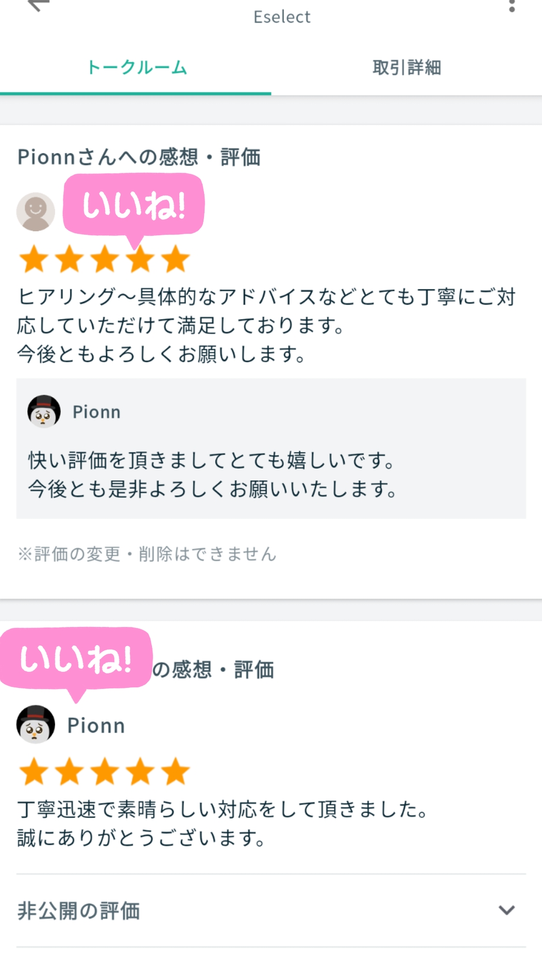542x966 pixels.
Task: Select the first star in the lower review
Action: coord(34,771)
